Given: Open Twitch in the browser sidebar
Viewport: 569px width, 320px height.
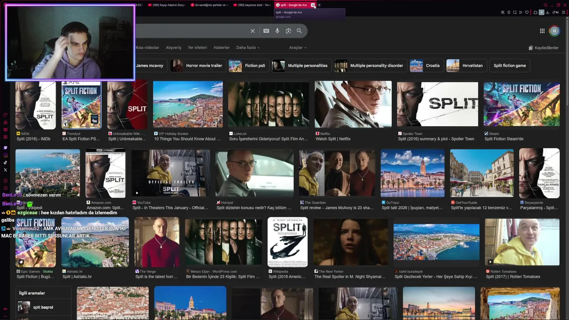Looking at the screenshot, I should [5, 148].
